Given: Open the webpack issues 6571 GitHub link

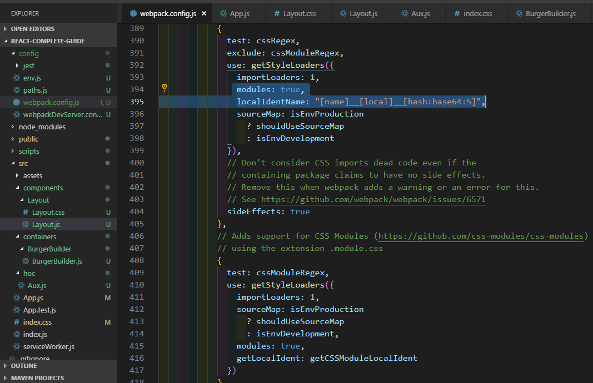Looking at the screenshot, I should coord(373,199).
